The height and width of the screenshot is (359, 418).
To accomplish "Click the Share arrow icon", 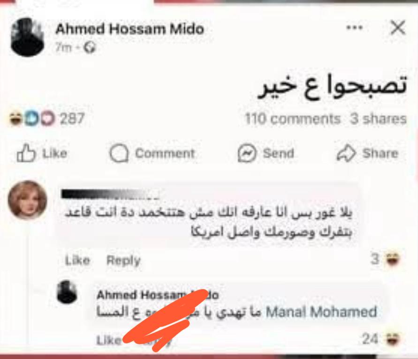I will 346,154.
